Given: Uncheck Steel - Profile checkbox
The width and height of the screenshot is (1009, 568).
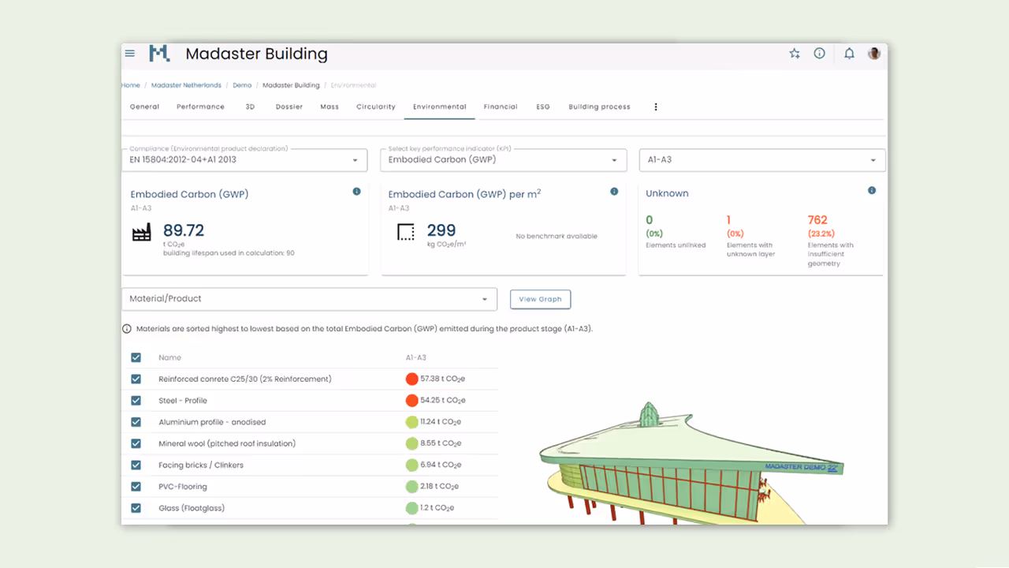Looking at the screenshot, I should pos(136,401).
